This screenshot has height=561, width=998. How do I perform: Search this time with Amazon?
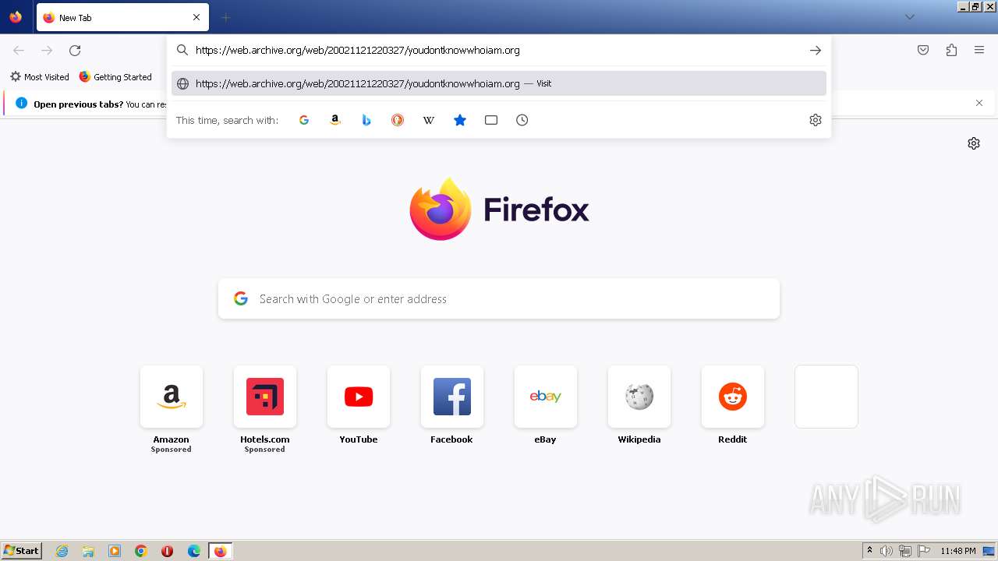[335, 120]
